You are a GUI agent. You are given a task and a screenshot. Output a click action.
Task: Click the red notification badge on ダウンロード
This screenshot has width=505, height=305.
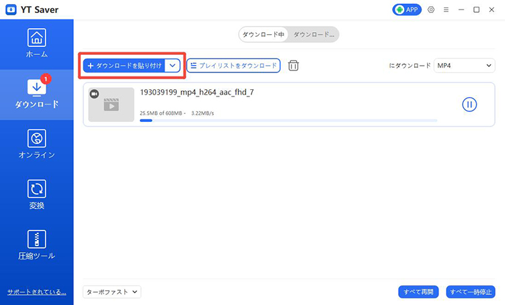[x=46, y=78]
